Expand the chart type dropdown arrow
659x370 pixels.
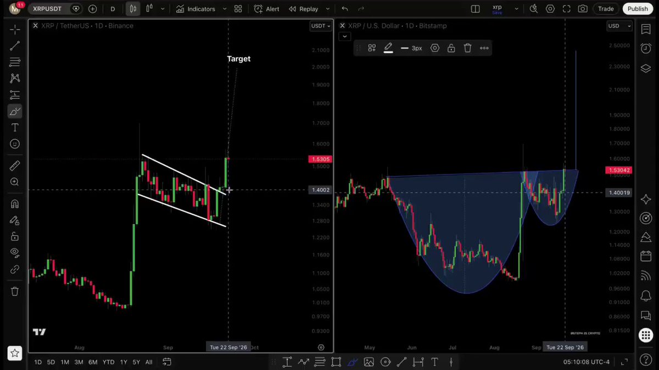[x=163, y=9]
